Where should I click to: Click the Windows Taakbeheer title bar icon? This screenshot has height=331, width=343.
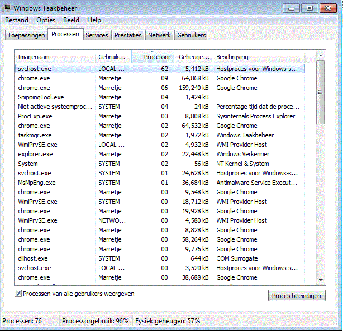tap(7, 8)
